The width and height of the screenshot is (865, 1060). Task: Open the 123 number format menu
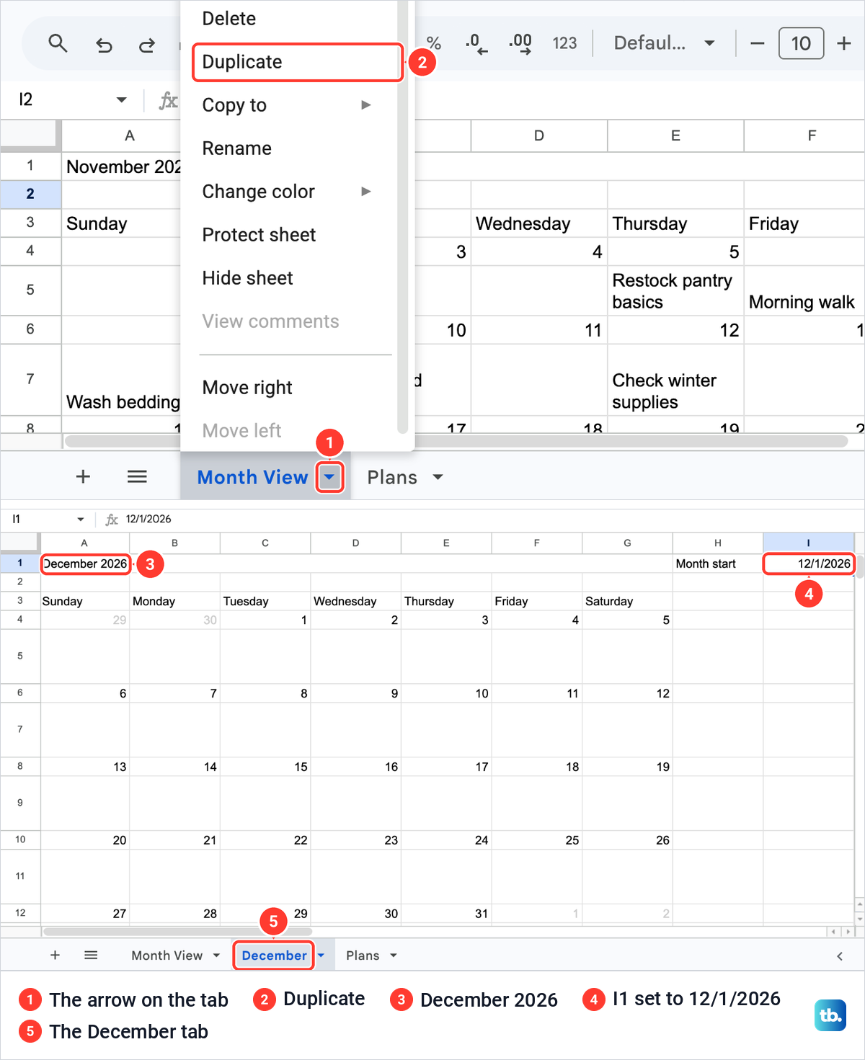click(564, 43)
